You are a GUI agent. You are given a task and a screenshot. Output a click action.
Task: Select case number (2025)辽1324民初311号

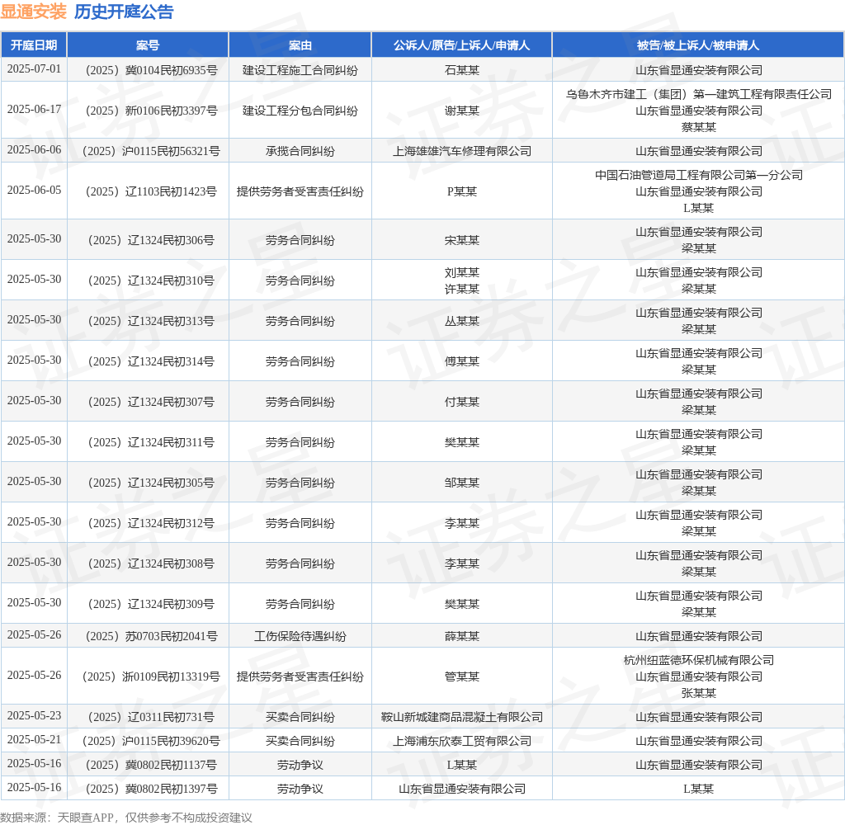click(x=151, y=442)
